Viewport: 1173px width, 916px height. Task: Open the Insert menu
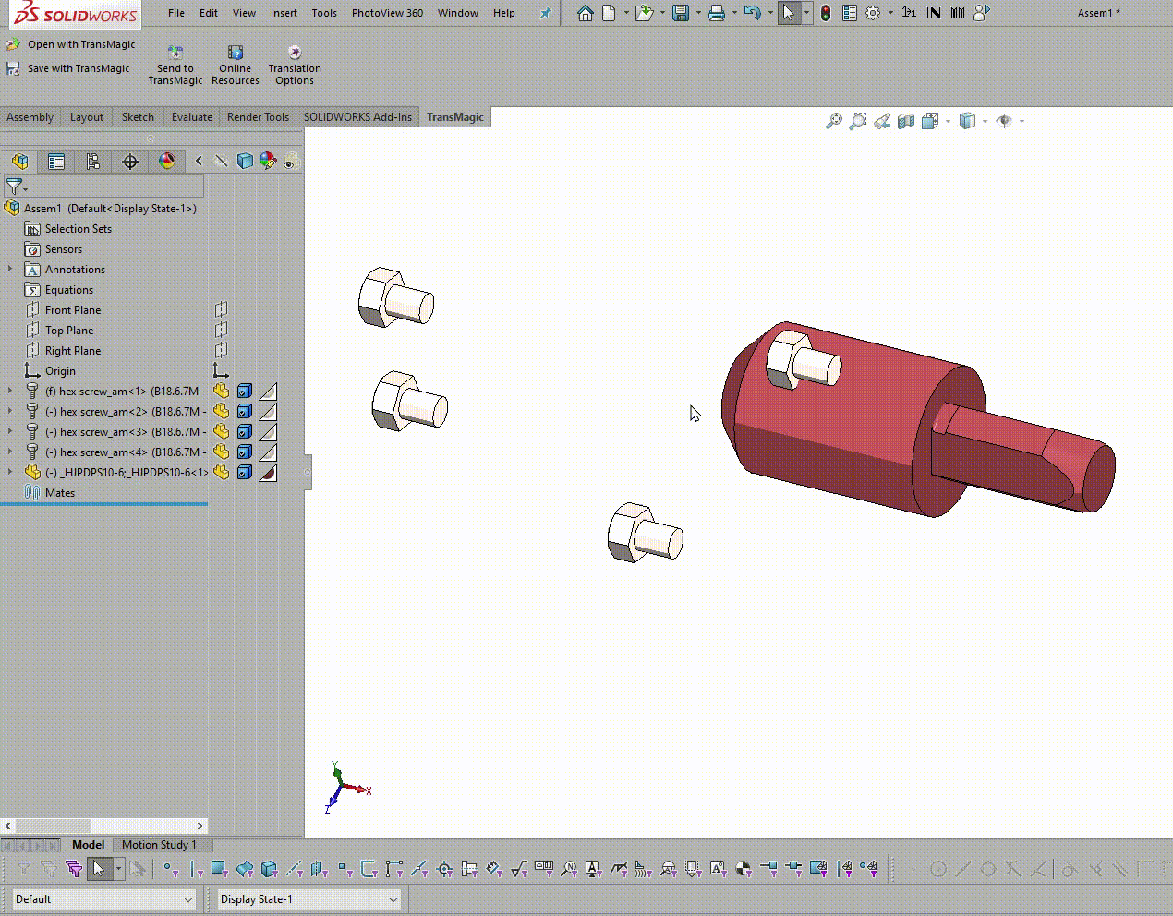pos(284,13)
